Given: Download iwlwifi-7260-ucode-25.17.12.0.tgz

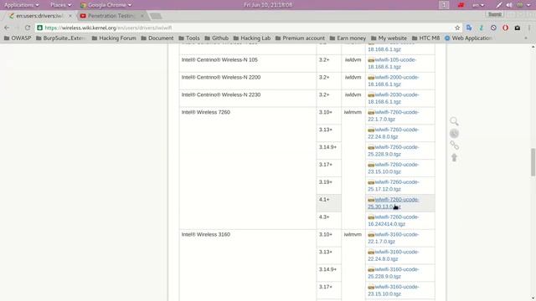Looking at the screenshot, I should coord(394,186).
